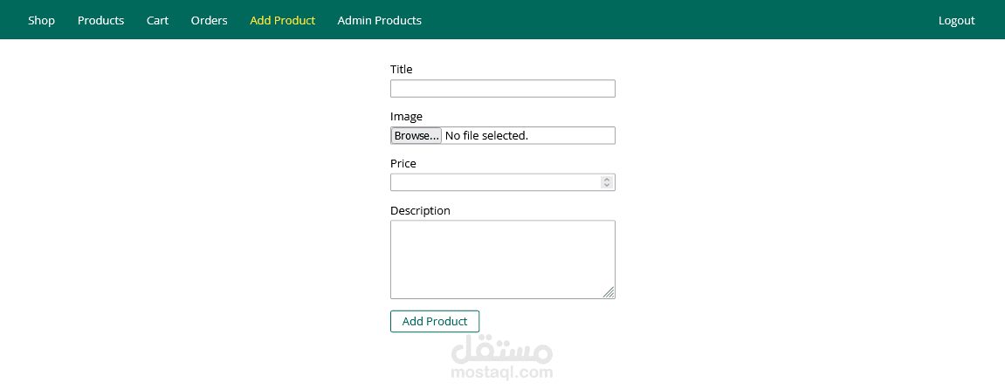This screenshot has width=1005, height=389.
Task: Go to the Products nav link
Action: pyautogui.click(x=100, y=20)
